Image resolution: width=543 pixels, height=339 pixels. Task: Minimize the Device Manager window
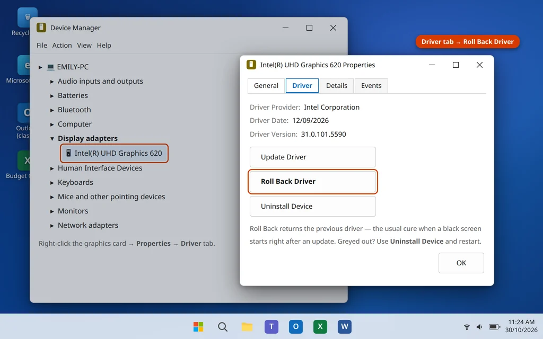click(285, 28)
